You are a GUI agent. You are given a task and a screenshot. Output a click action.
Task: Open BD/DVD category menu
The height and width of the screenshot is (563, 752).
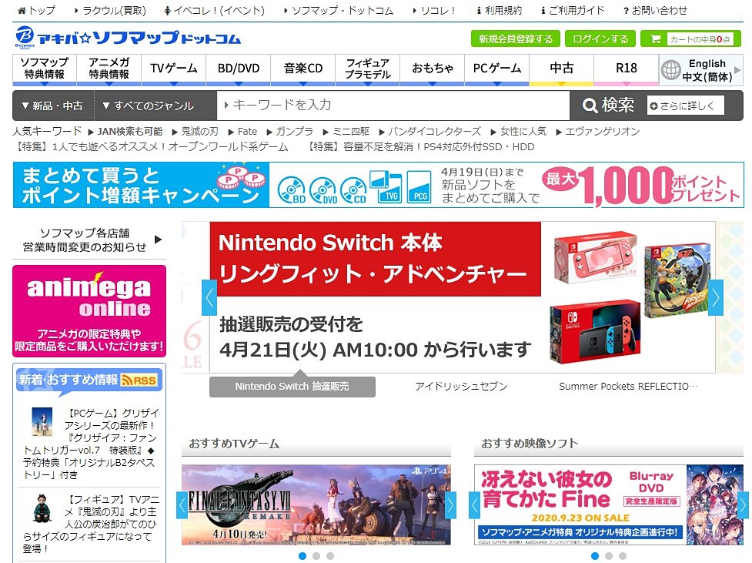[x=239, y=69]
